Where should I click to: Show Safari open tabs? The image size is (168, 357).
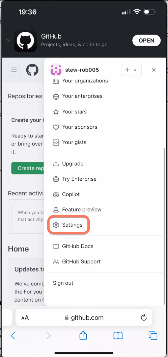(153, 336)
